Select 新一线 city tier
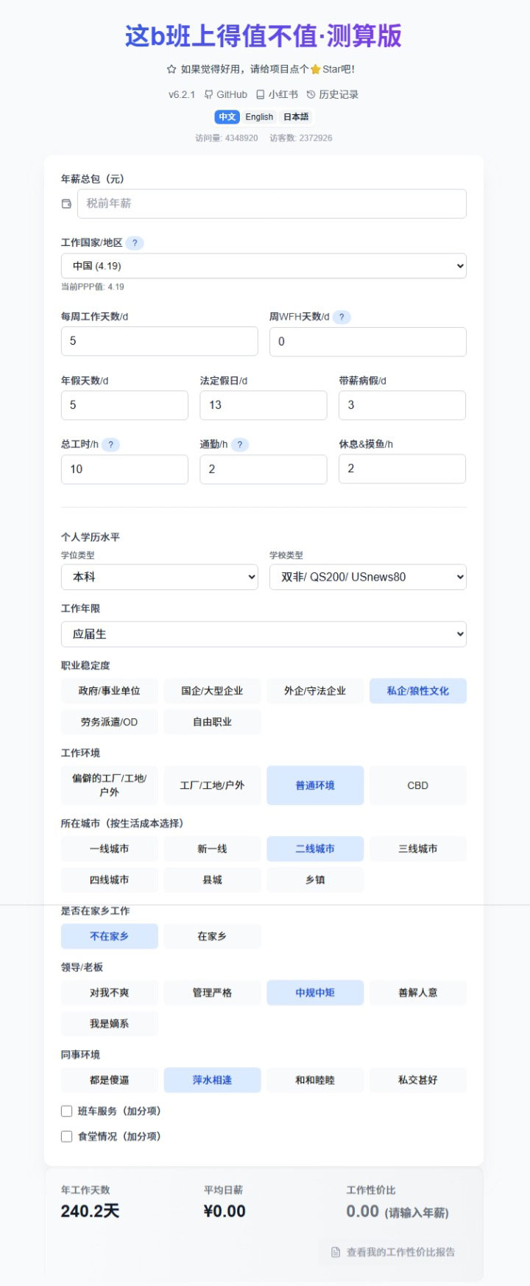 (212, 848)
